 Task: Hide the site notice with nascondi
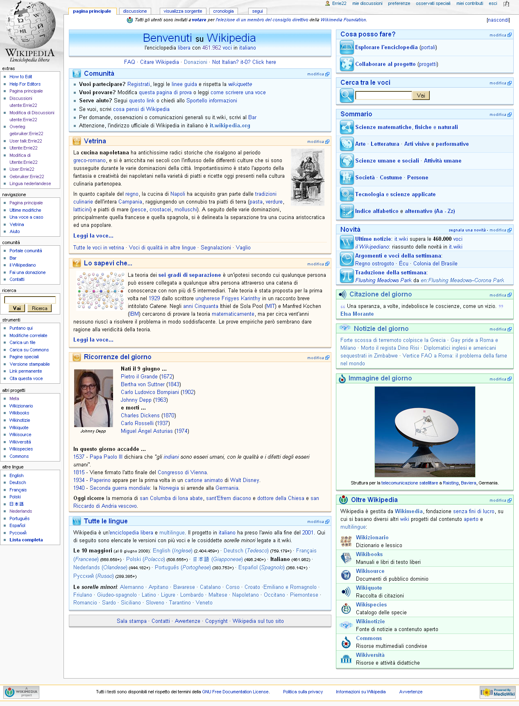pyautogui.click(x=498, y=20)
